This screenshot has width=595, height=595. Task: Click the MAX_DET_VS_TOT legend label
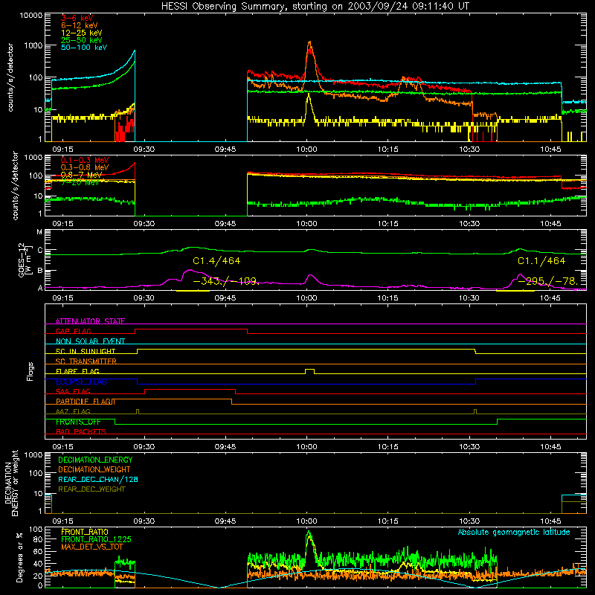[91, 547]
